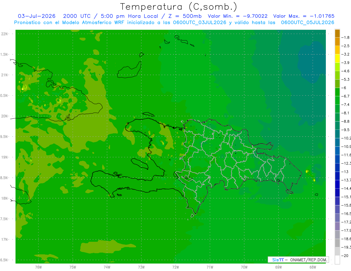Click the legend swatch between -13 and -13.7
351x271 pixels.
coord(337,176)
